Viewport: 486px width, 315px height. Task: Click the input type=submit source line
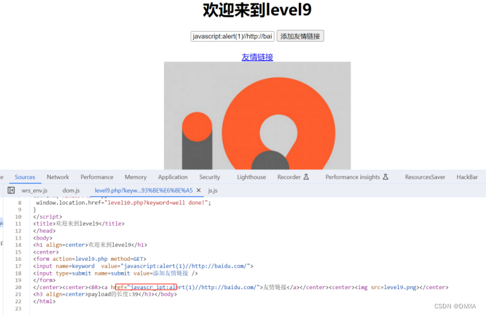[x=115, y=273]
